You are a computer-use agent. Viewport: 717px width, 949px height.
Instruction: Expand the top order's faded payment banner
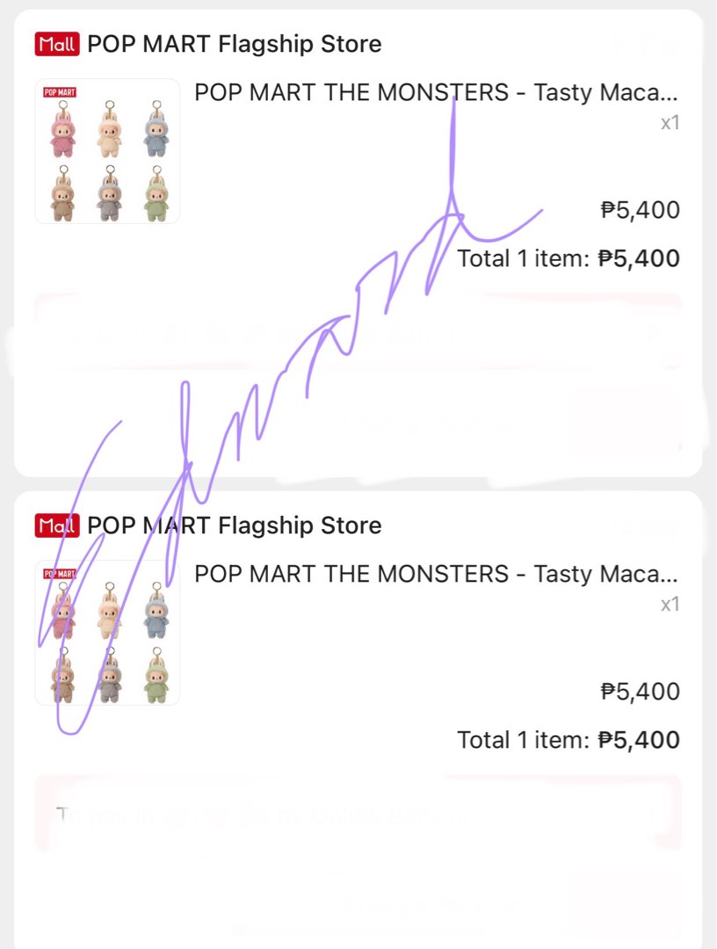358,334
